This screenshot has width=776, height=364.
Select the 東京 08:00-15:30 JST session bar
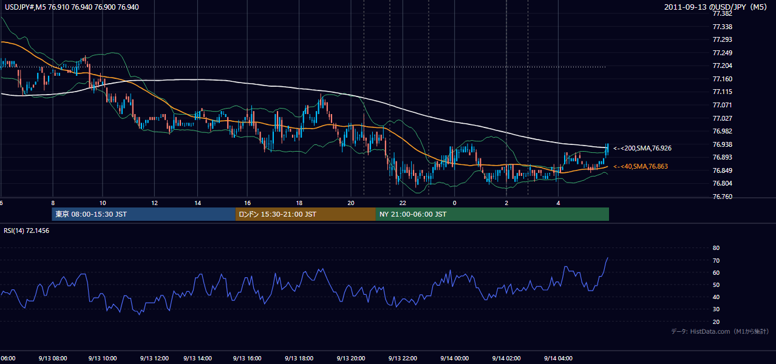pos(143,214)
